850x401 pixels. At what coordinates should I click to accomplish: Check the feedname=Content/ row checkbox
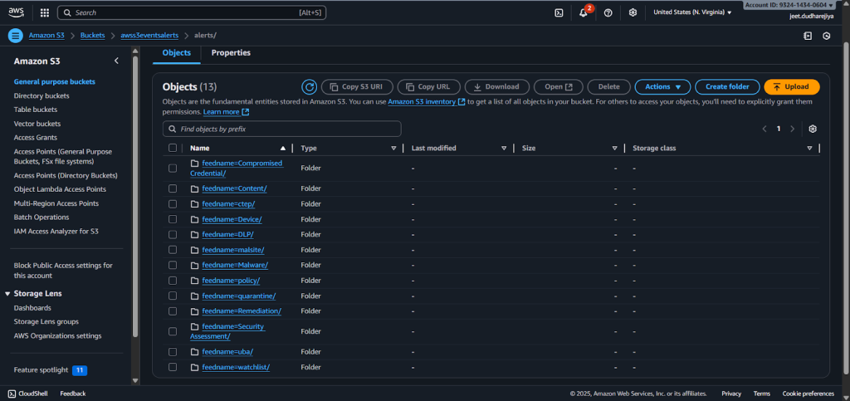(173, 188)
